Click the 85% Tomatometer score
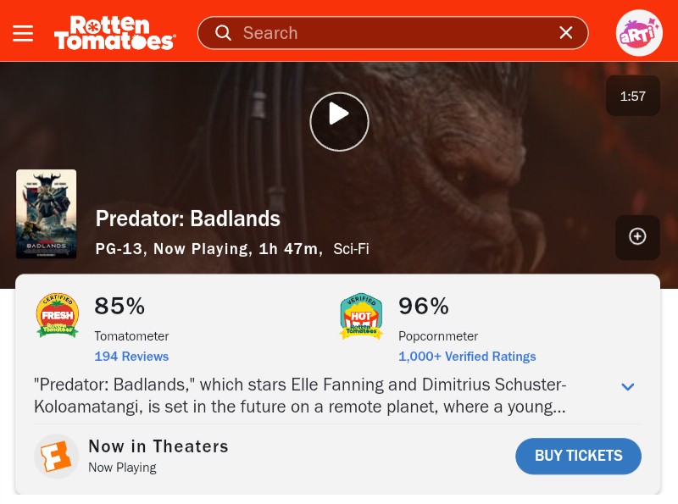The image size is (678, 504). pos(119,306)
